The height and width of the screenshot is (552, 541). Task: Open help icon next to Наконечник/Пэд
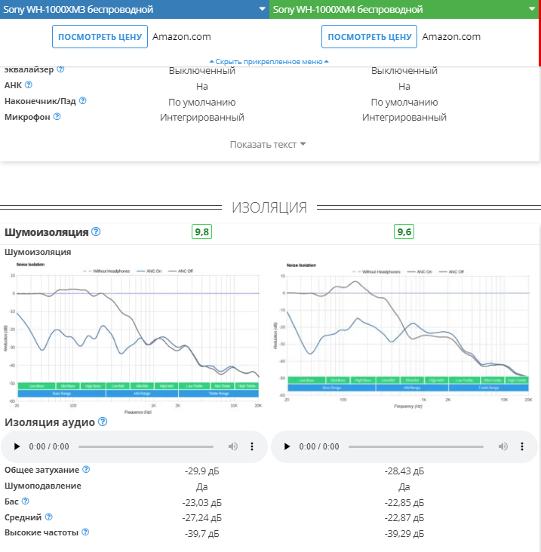point(82,101)
